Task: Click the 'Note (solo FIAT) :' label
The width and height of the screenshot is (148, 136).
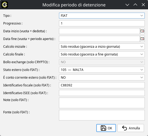Action: click(x=16, y=100)
